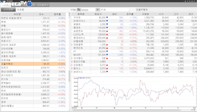
Task: Select the 정유 sector row
Action: (33, 102)
